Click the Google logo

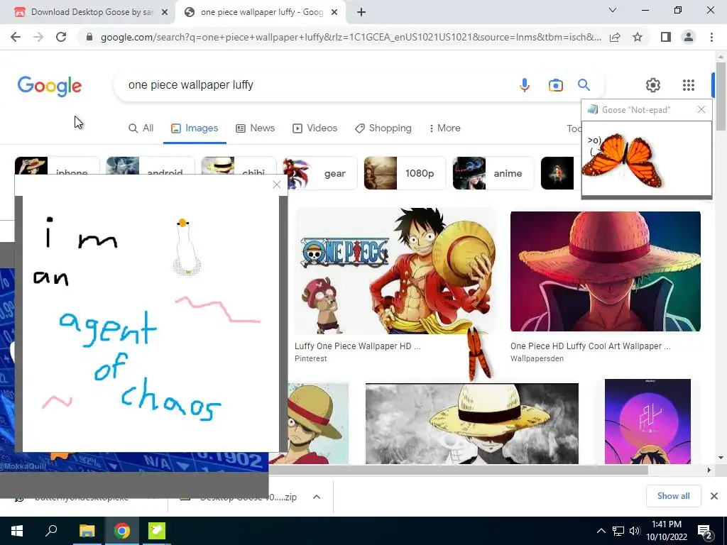[x=50, y=86]
